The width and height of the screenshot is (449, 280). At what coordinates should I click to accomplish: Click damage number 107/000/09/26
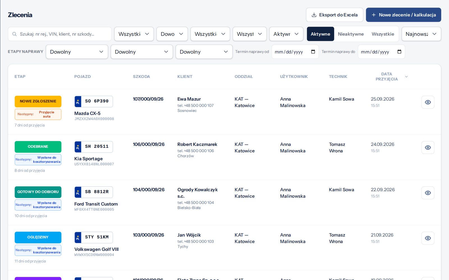pyautogui.click(x=148, y=99)
